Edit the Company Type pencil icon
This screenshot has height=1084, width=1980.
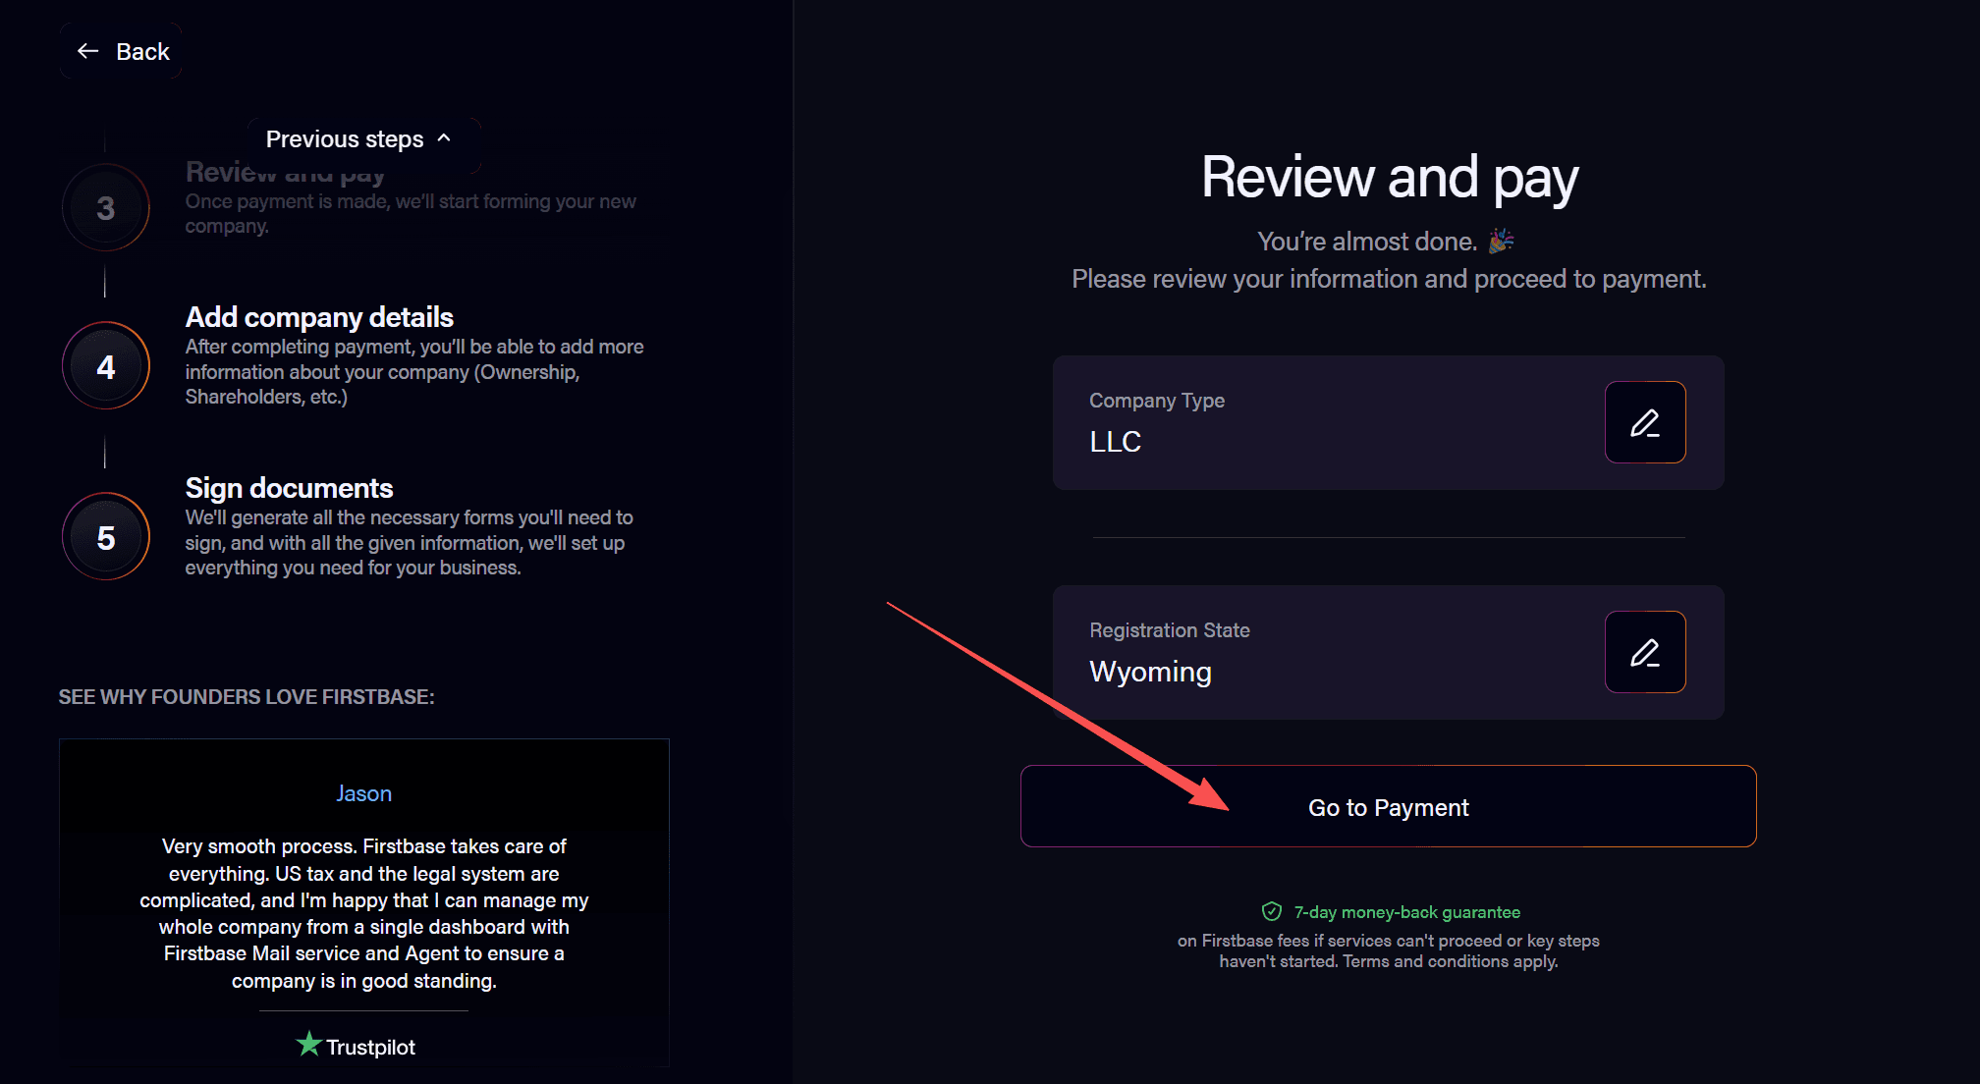coord(1645,422)
